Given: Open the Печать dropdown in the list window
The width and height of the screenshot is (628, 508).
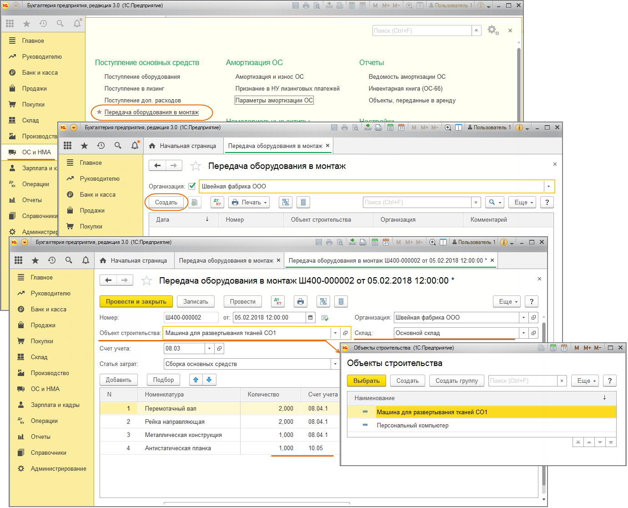Looking at the screenshot, I should coord(249,203).
